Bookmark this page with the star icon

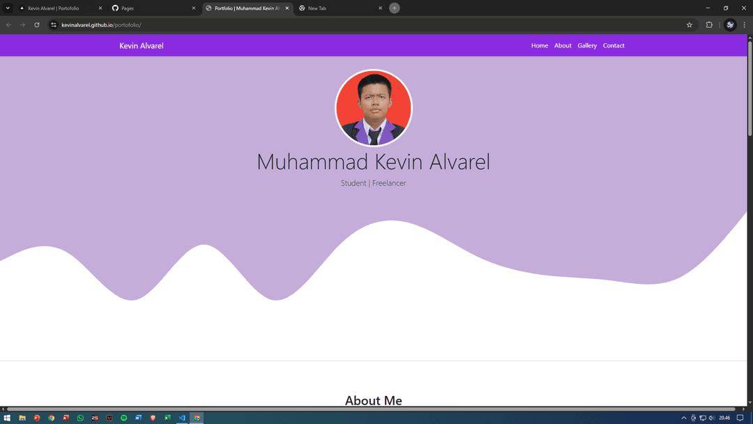(690, 25)
